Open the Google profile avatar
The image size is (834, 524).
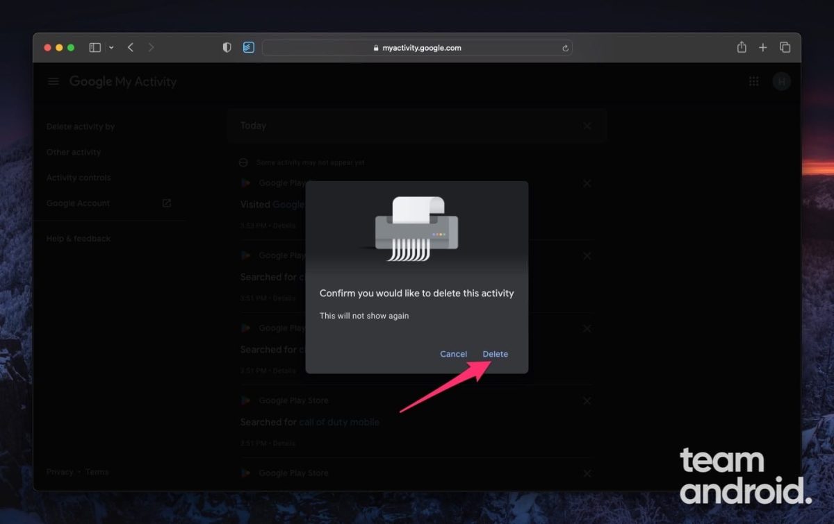click(781, 81)
